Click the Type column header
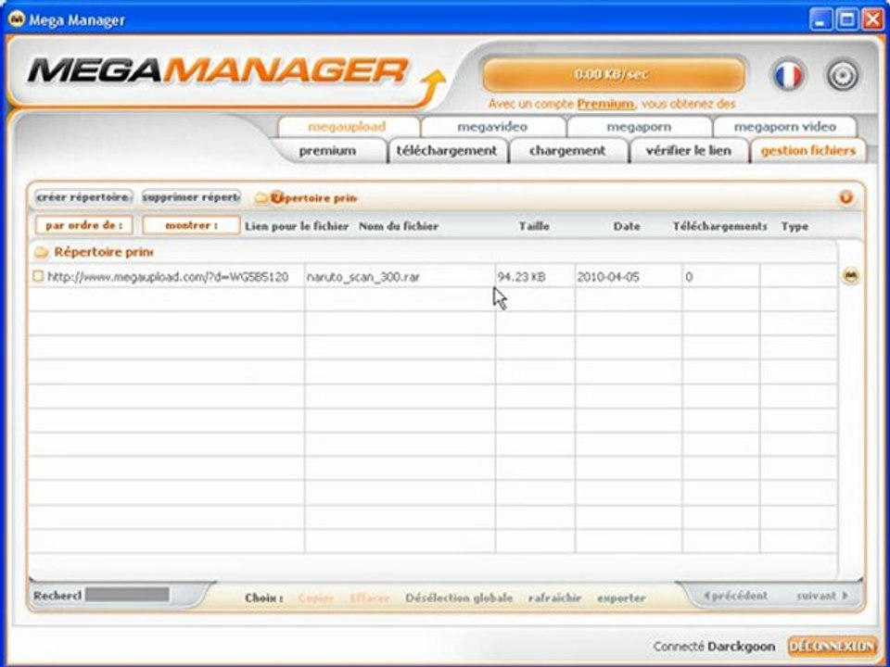Screen dimensions: 890x667 [795, 226]
